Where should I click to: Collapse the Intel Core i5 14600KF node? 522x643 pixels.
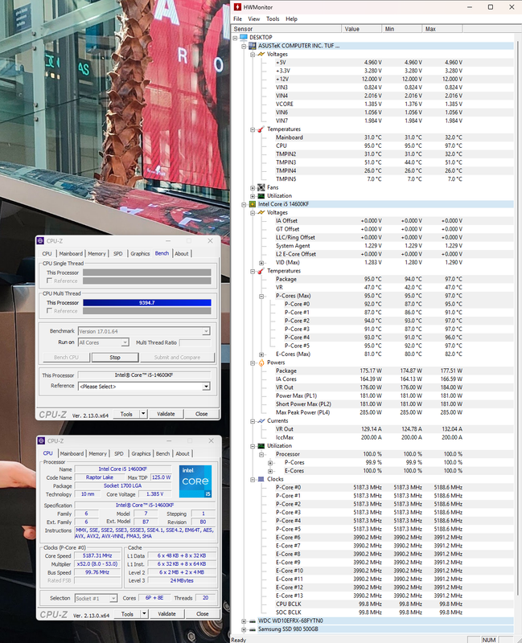tap(244, 204)
